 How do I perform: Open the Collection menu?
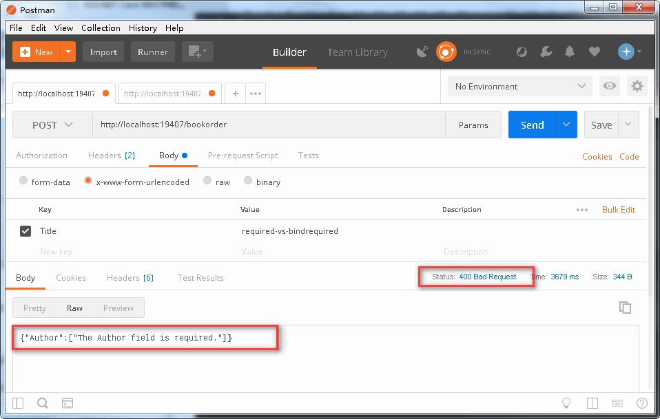(x=101, y=28)
